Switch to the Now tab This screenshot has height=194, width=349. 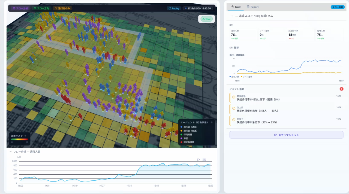(x=236, y=7)
